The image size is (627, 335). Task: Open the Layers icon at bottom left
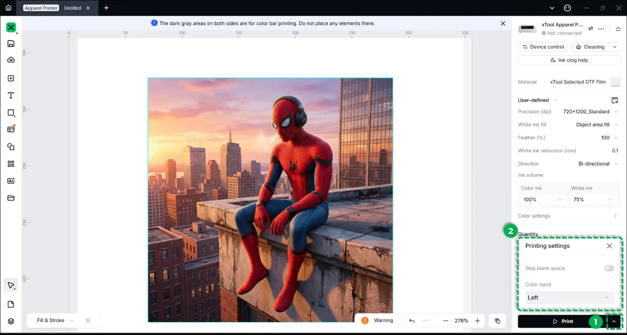click(x=10, y=321)
